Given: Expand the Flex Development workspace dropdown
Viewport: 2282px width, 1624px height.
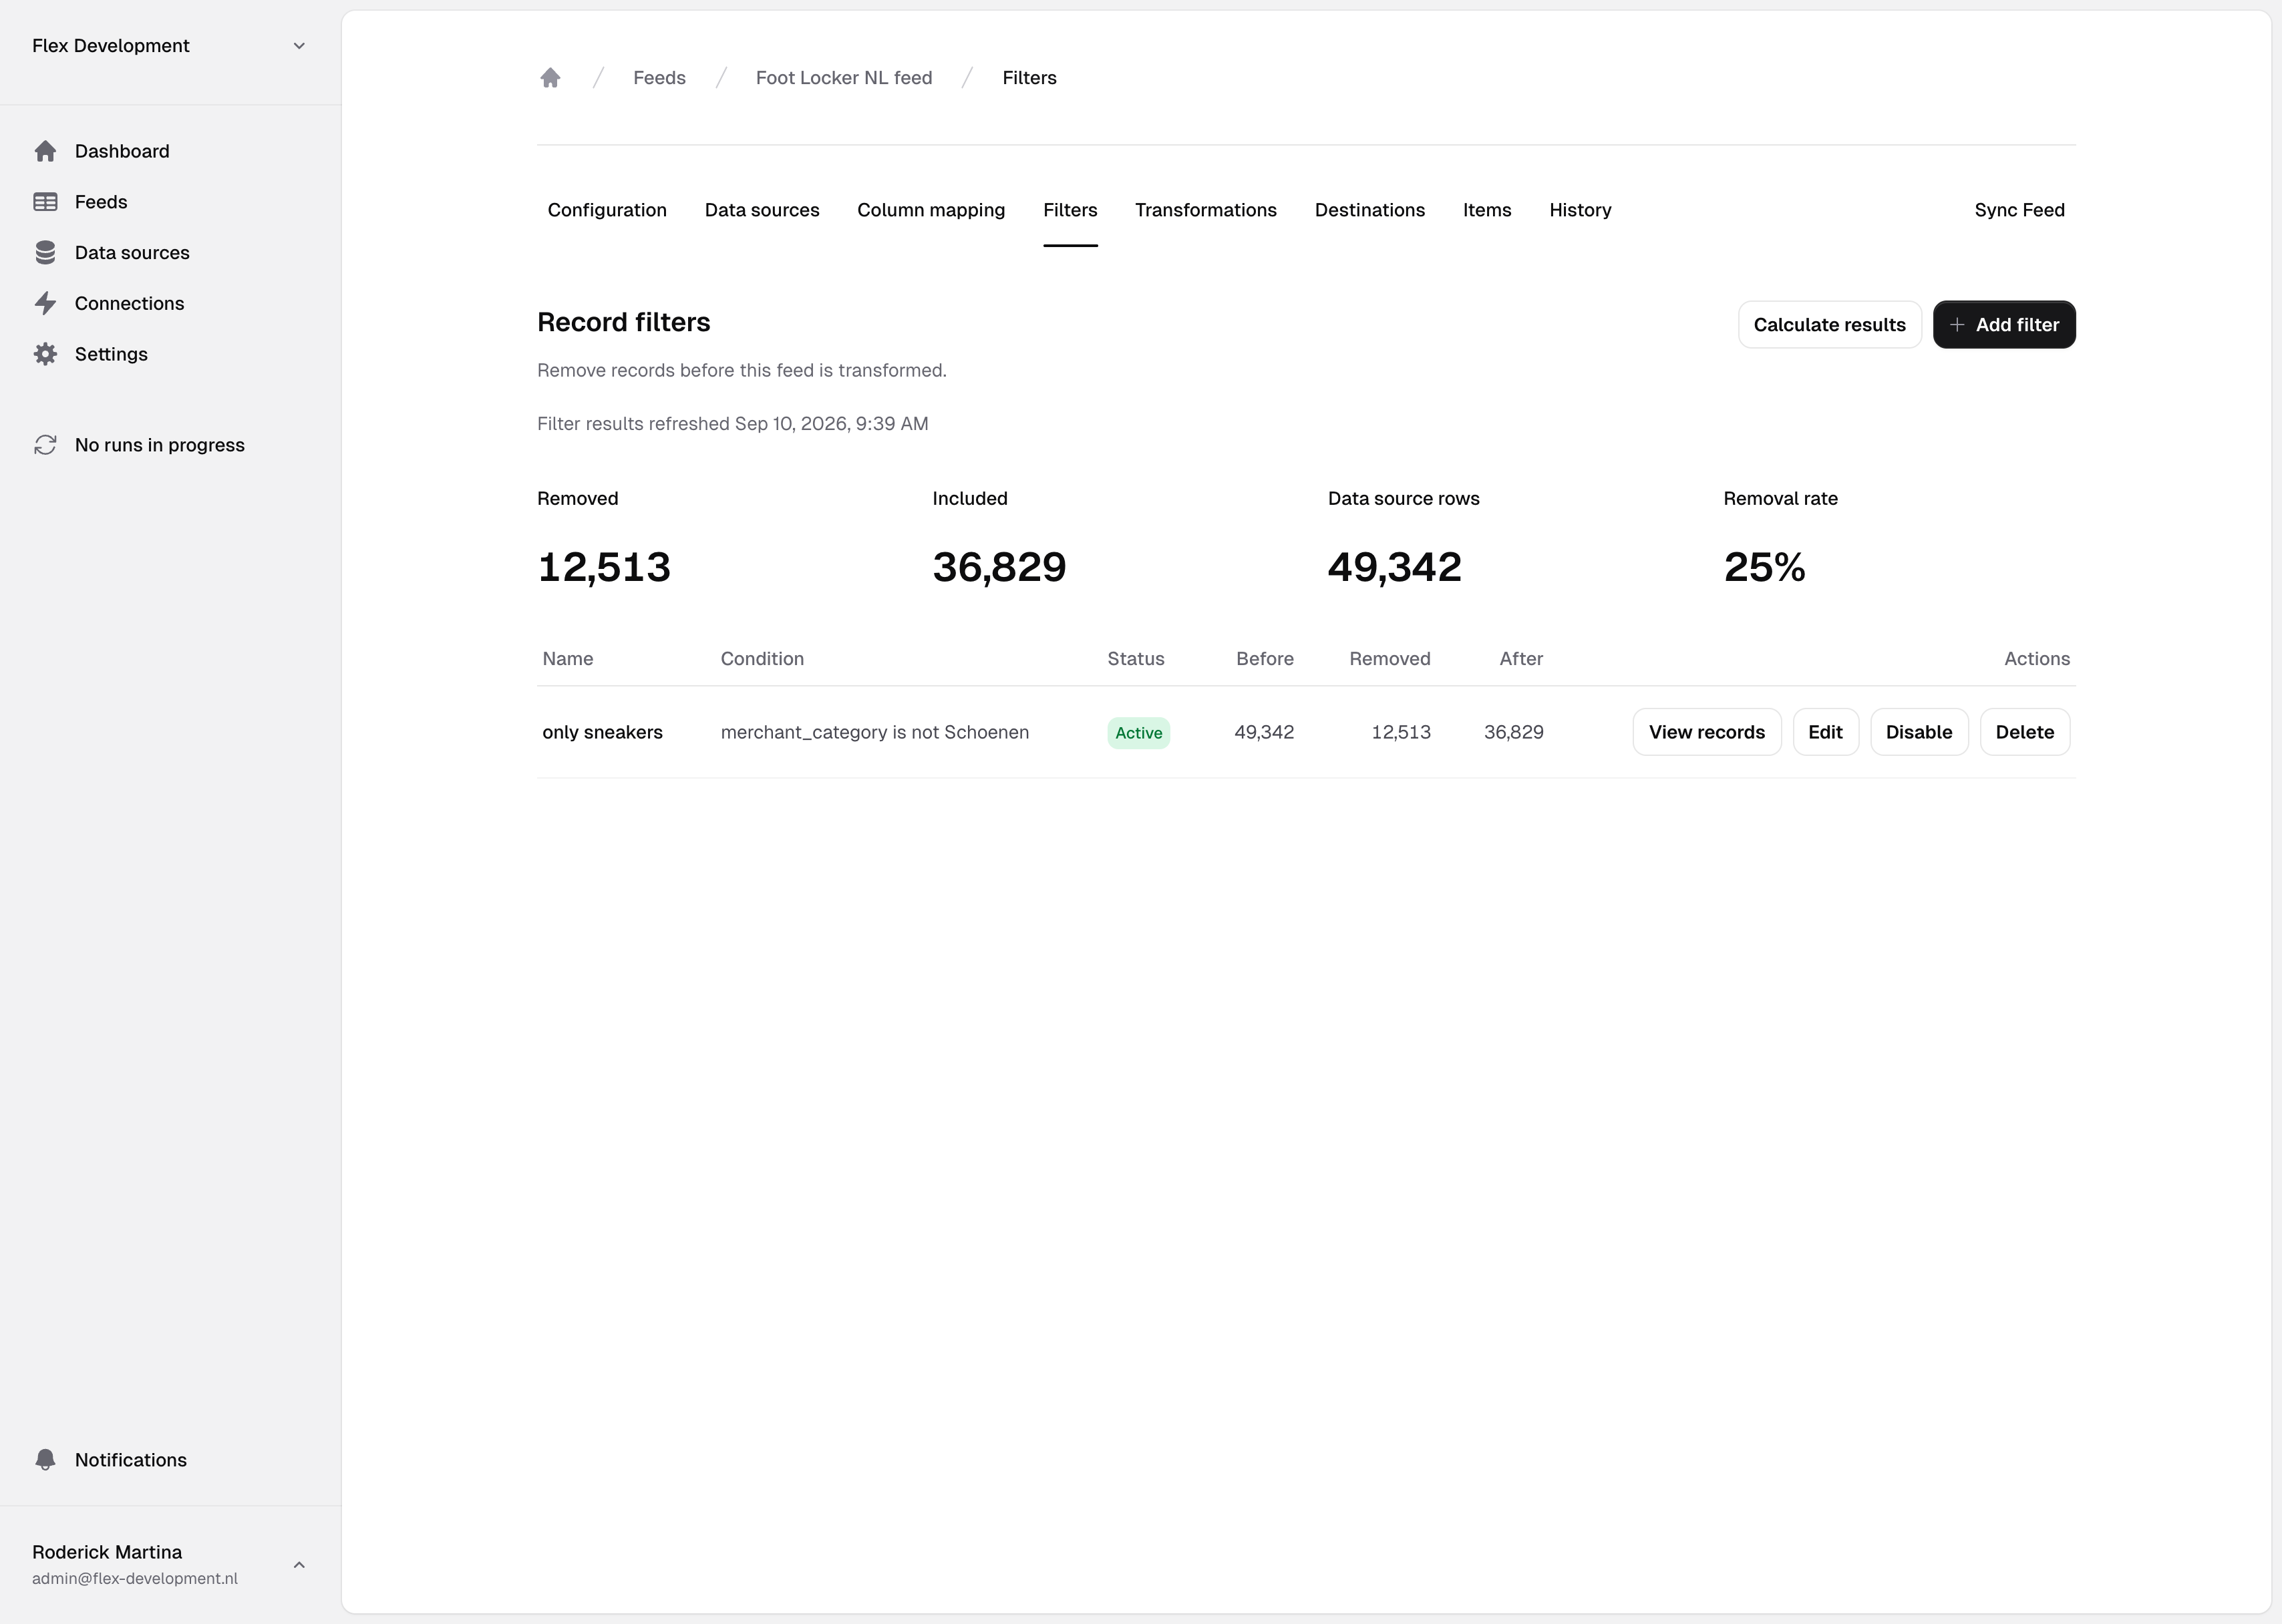Looking at the screenshot, I should click(x=299, y=46).
